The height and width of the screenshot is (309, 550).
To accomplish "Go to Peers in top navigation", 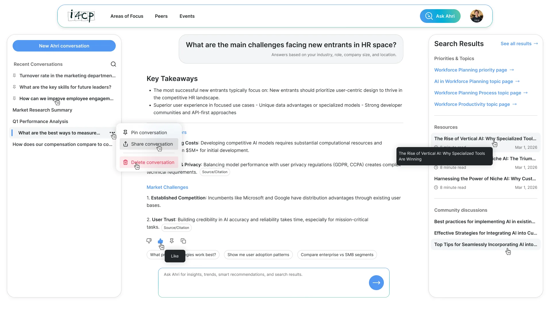I will (x=161, y=16).
